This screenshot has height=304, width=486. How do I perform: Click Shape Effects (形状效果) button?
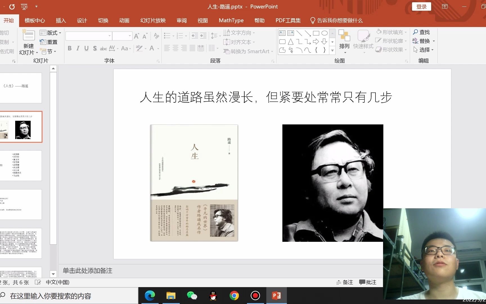391,50
